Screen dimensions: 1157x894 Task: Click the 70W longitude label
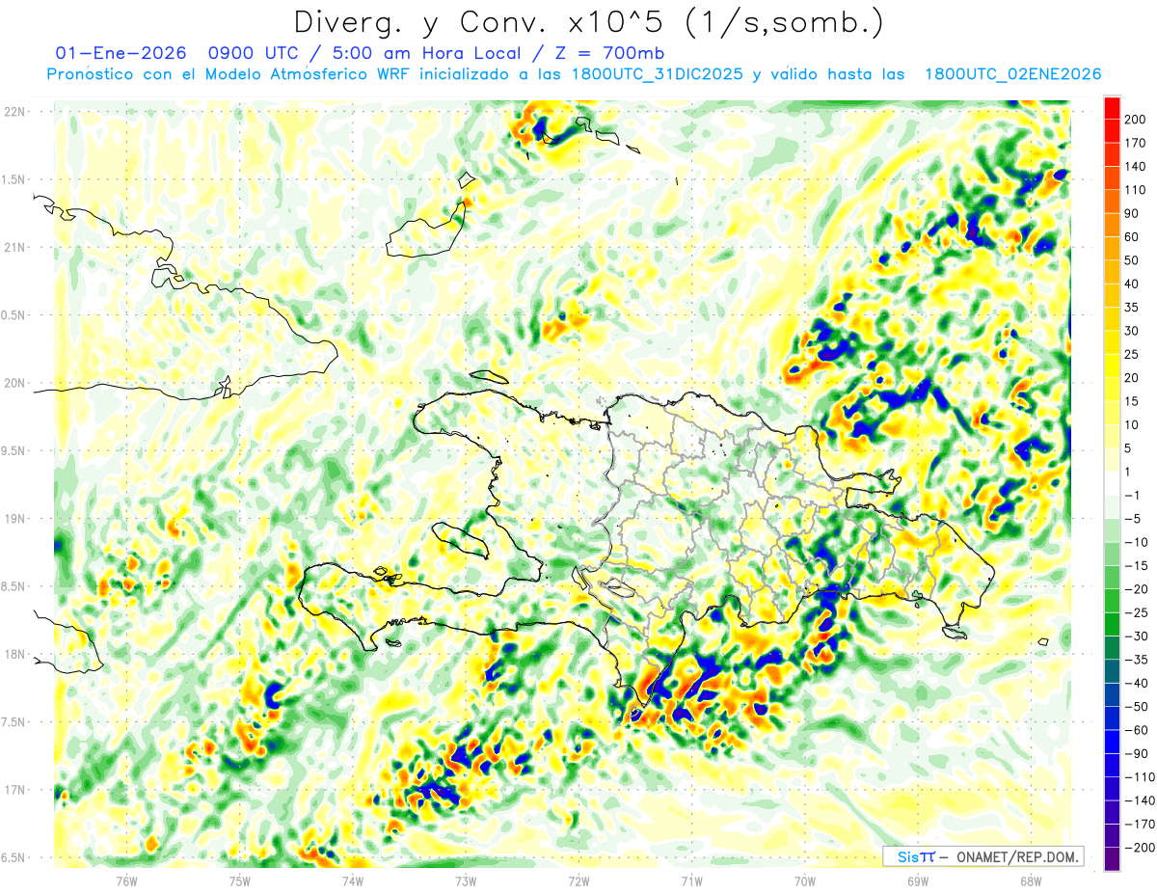click(804, 880)
